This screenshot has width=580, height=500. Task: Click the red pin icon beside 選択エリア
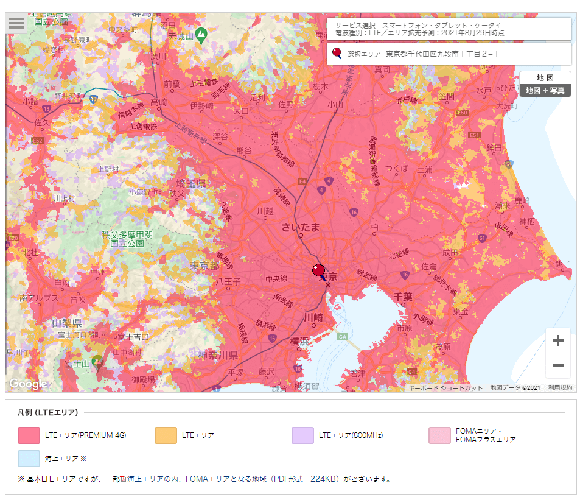pyautogui.click(x=337, y=54)
